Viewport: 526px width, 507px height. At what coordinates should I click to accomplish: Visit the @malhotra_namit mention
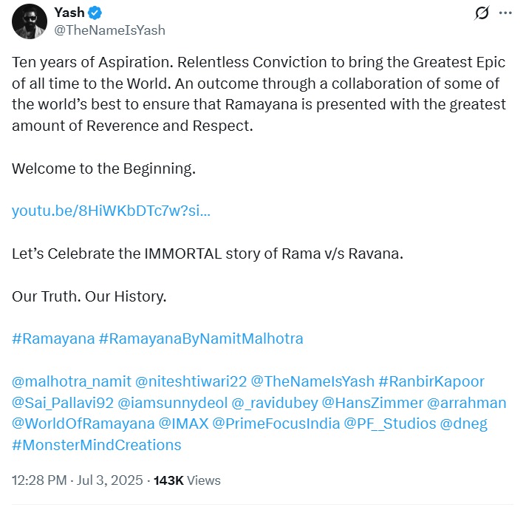click(x=71, y=381)
